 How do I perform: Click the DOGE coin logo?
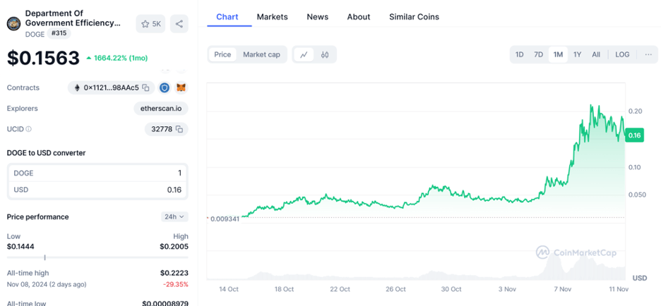pyautogui.click(x=13, y=24)
